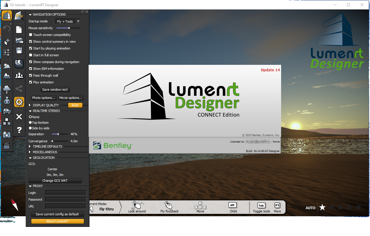Select Top-bottom stereo mode
Viewport: 370px width, 236px height.
coord(30,123)
